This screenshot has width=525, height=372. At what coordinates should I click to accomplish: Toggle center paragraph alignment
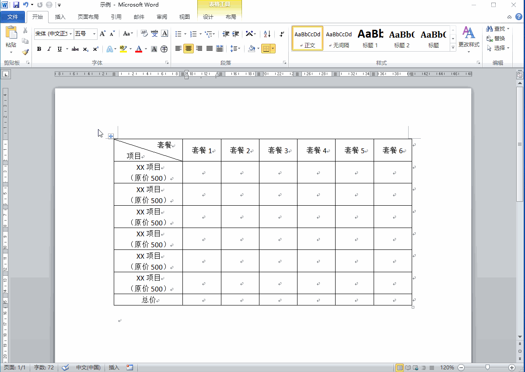(x=189, y=49)
